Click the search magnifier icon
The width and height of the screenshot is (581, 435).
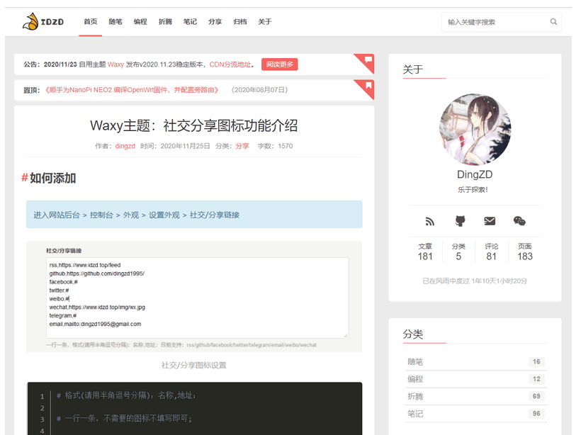point(553,22)
